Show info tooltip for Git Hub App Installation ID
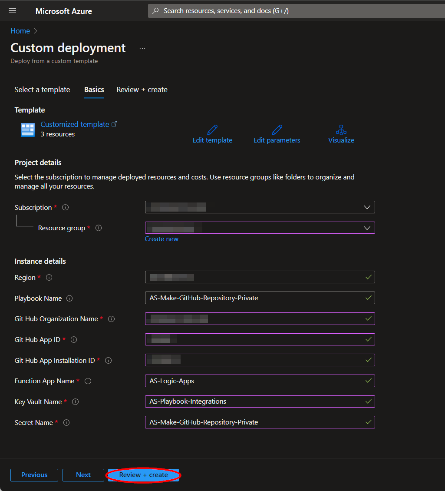Image resolution: width=445 pixels, height=491 pixels. tap(108, 360)
